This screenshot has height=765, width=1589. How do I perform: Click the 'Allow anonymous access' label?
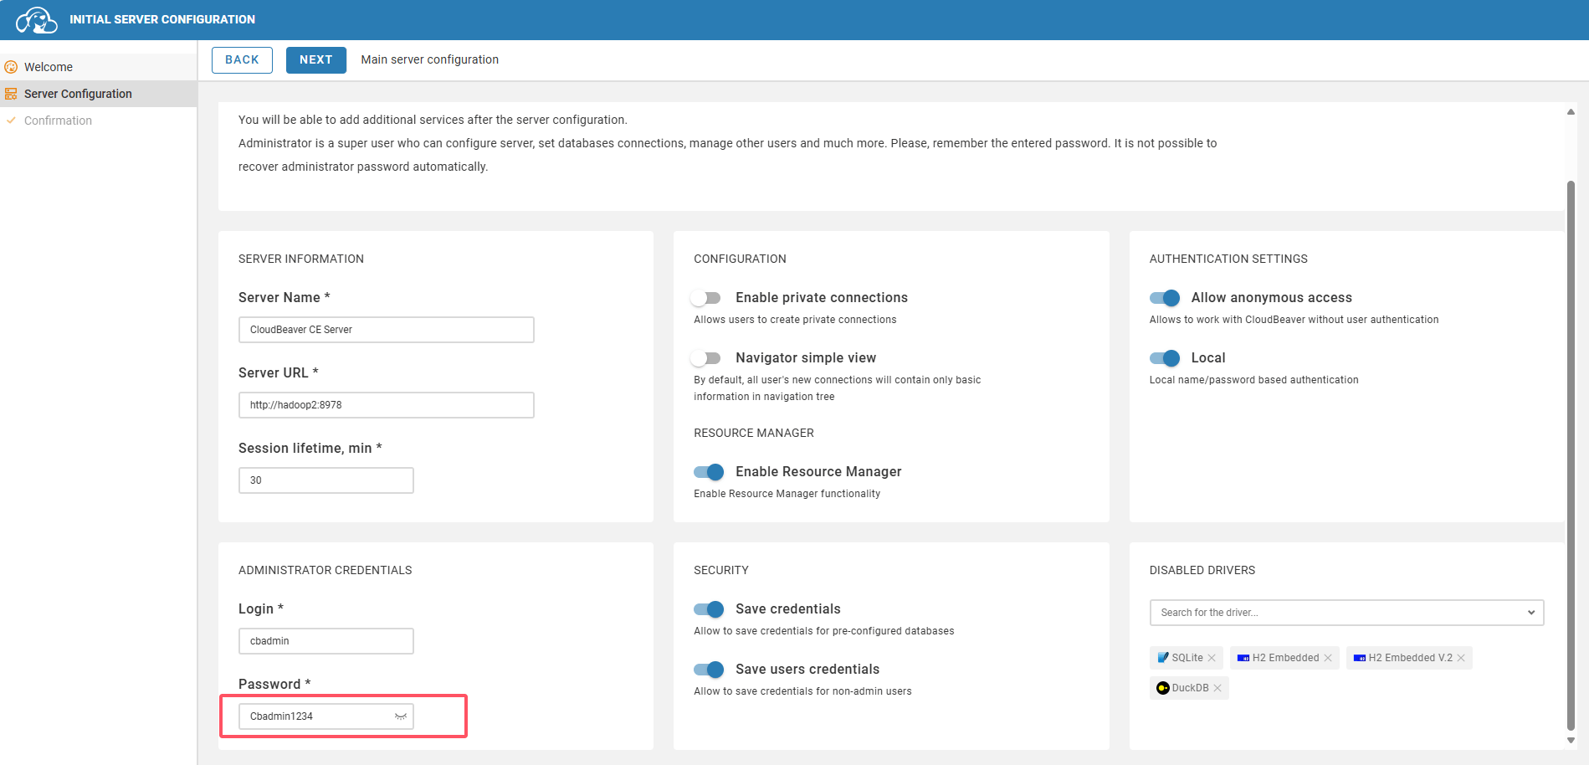point(1272,298)
